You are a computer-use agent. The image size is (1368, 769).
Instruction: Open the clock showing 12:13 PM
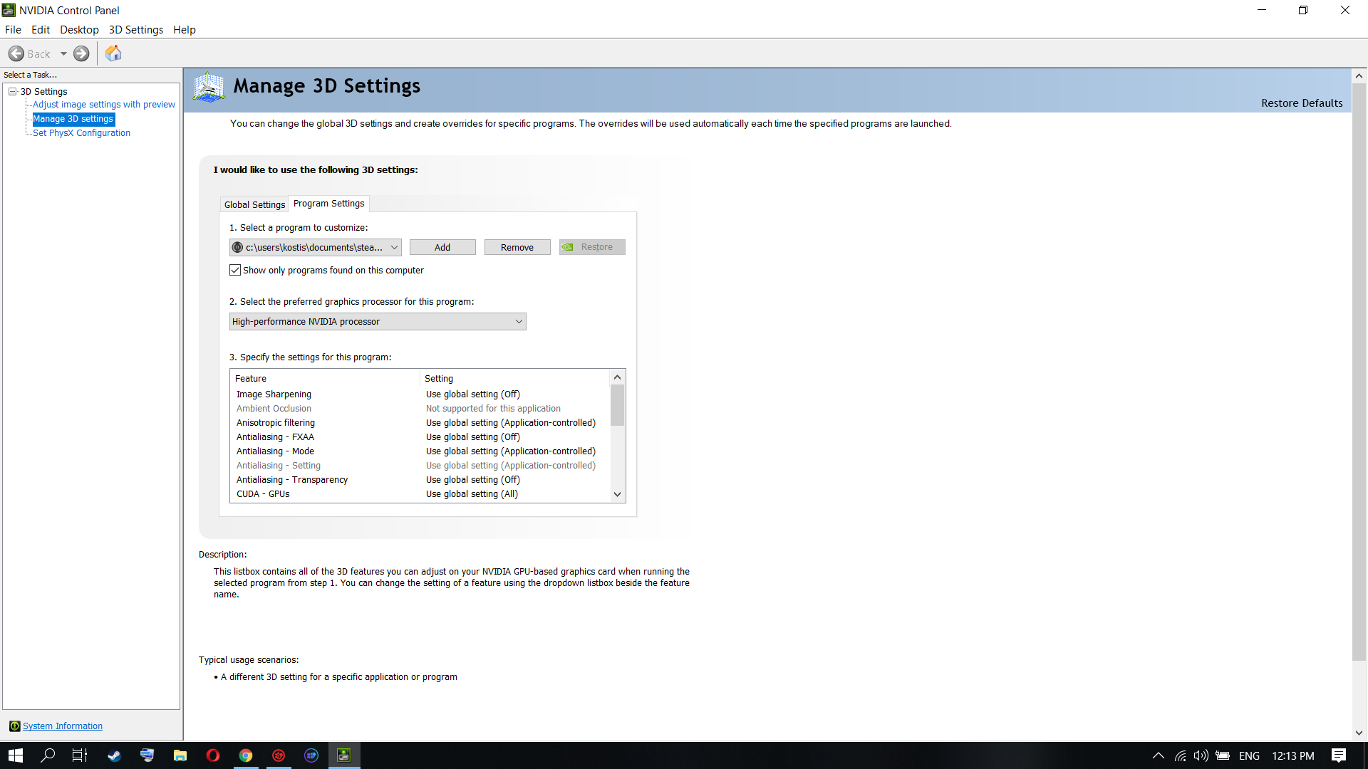coord(1293,755)
